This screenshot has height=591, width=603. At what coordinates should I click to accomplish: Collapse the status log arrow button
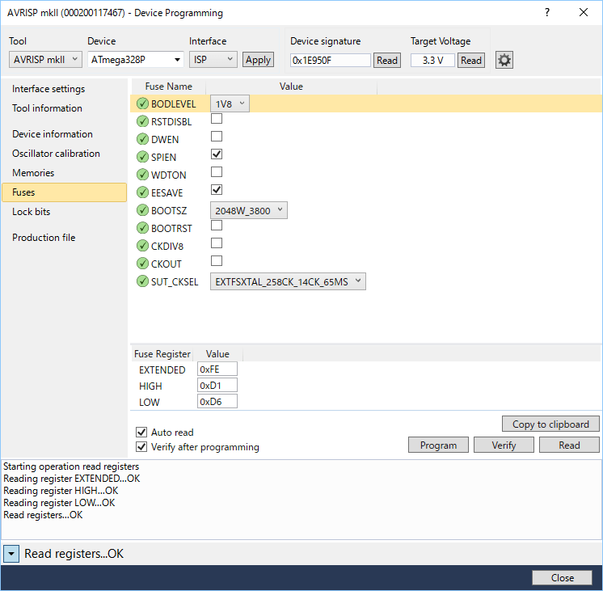(11, 554)
